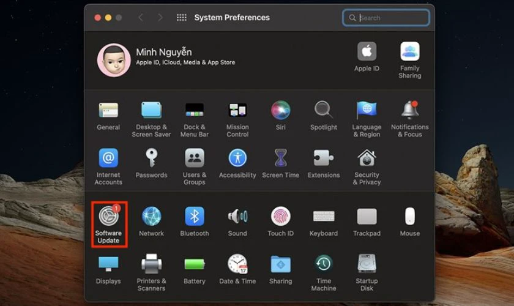Image resolution: width=514 pixels, height=306 pixels.
Task: Click the Search field
Action: point(386,18)
